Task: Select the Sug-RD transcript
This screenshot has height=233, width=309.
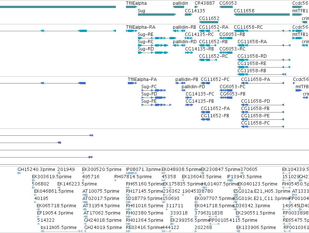Action: point(153,53)
